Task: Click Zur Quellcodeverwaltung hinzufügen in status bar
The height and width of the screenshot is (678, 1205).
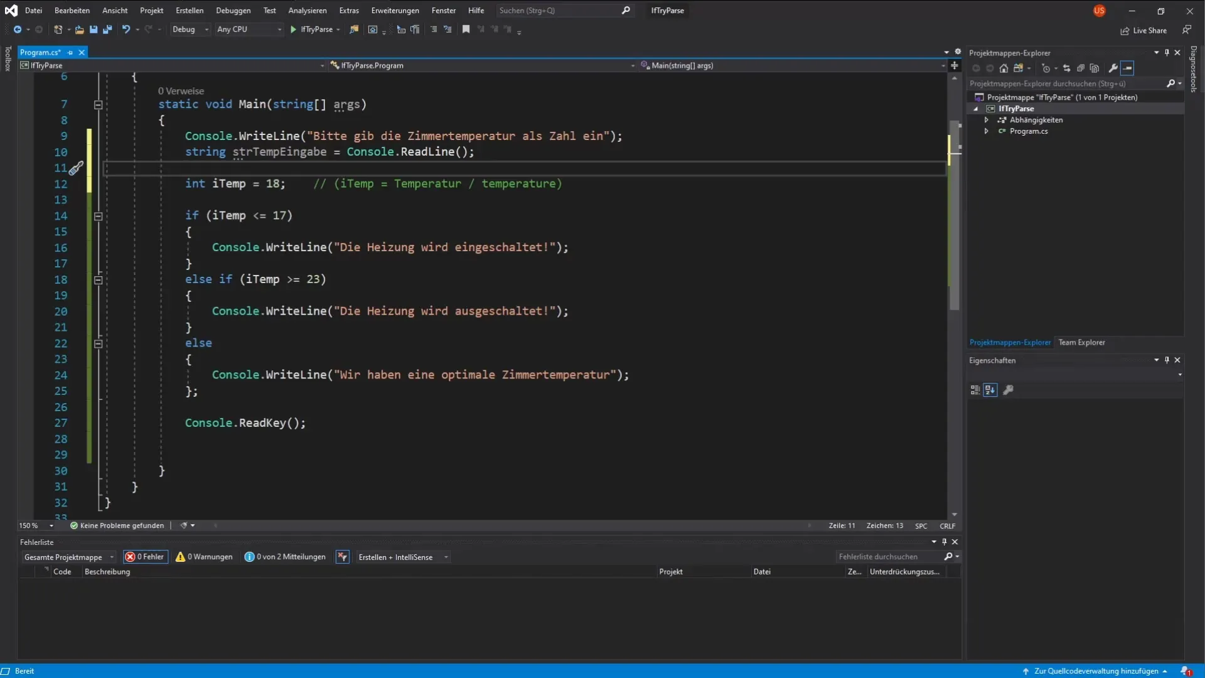Action: 1096,671
